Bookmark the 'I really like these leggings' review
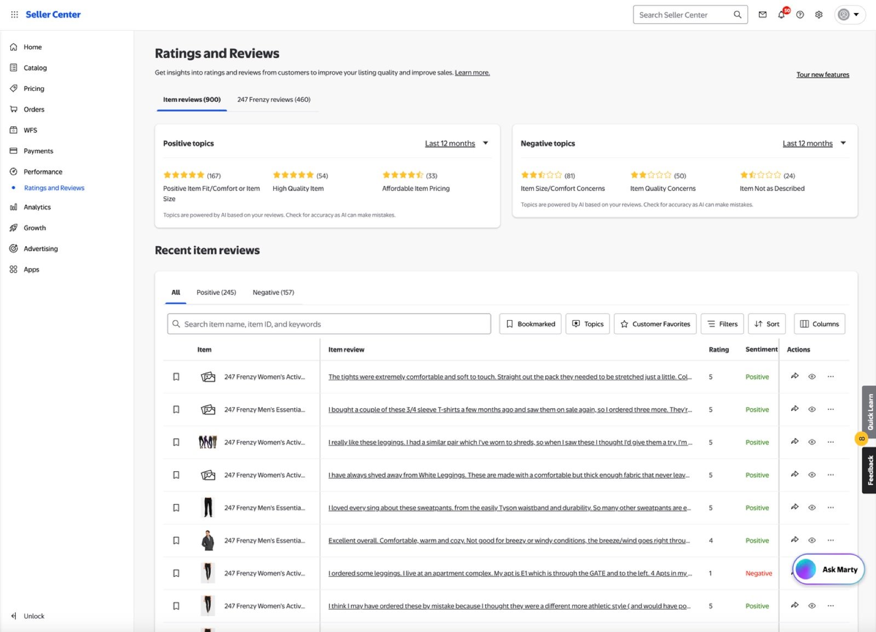The width and height of the screenshot is (876, 632). 176,442
